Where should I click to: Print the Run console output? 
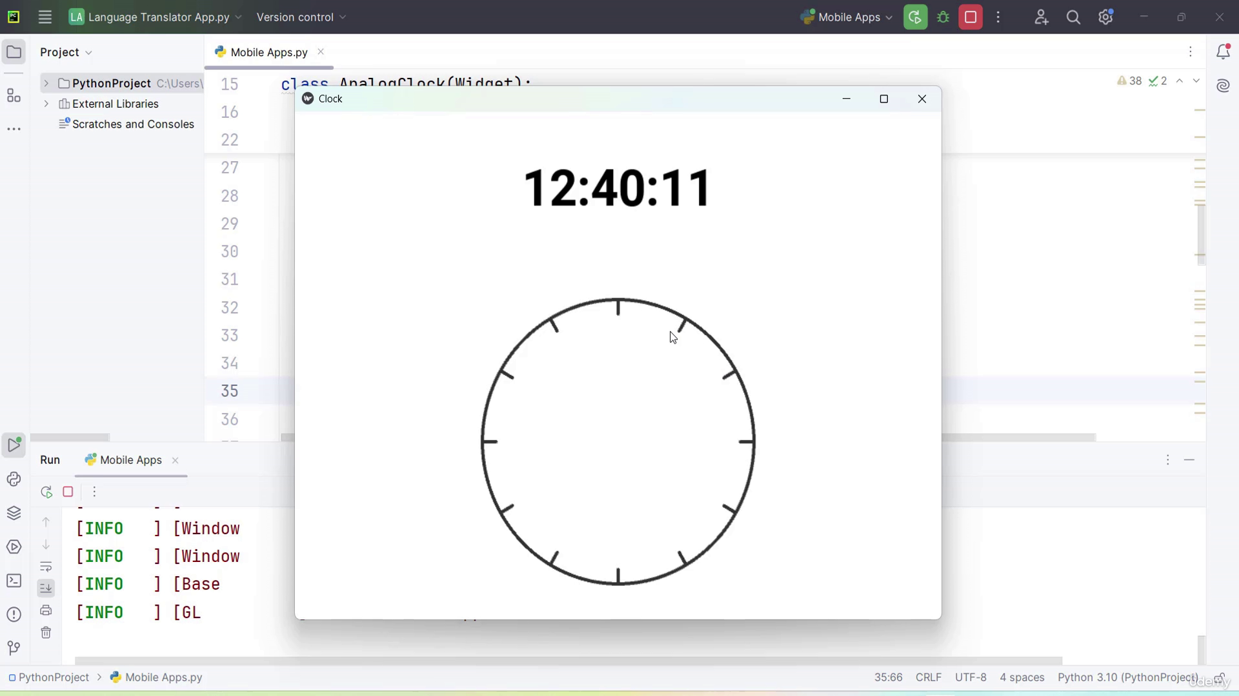46,610
